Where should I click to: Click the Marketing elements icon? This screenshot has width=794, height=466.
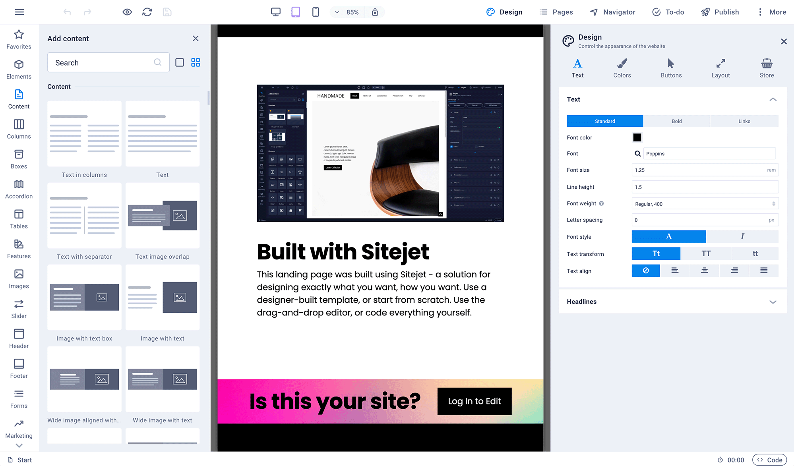(x=18, y=424)
